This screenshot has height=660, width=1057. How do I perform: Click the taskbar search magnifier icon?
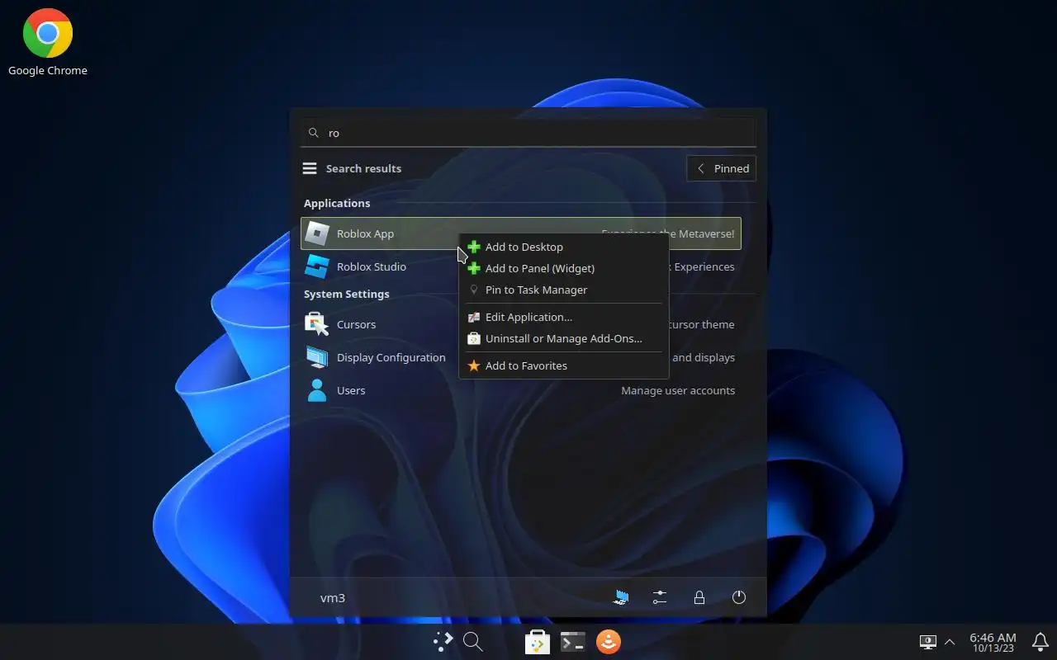pyautogui.click(x=472, y=642)
